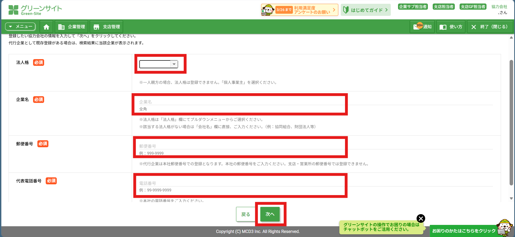Select the 企業サブ担当者 role badge
Image resolution: width=515 pixels, height=237 pixels.
[x=413, y=7]
